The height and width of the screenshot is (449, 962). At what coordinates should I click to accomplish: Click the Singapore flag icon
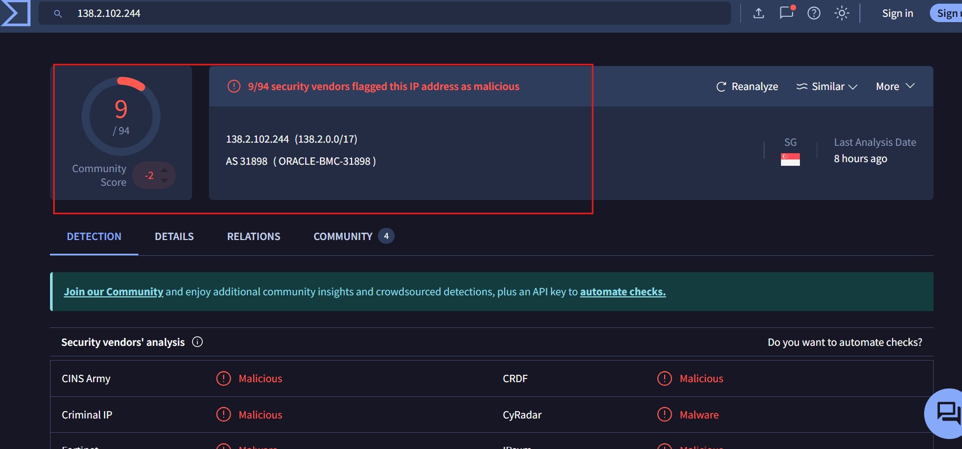[790, 159]
